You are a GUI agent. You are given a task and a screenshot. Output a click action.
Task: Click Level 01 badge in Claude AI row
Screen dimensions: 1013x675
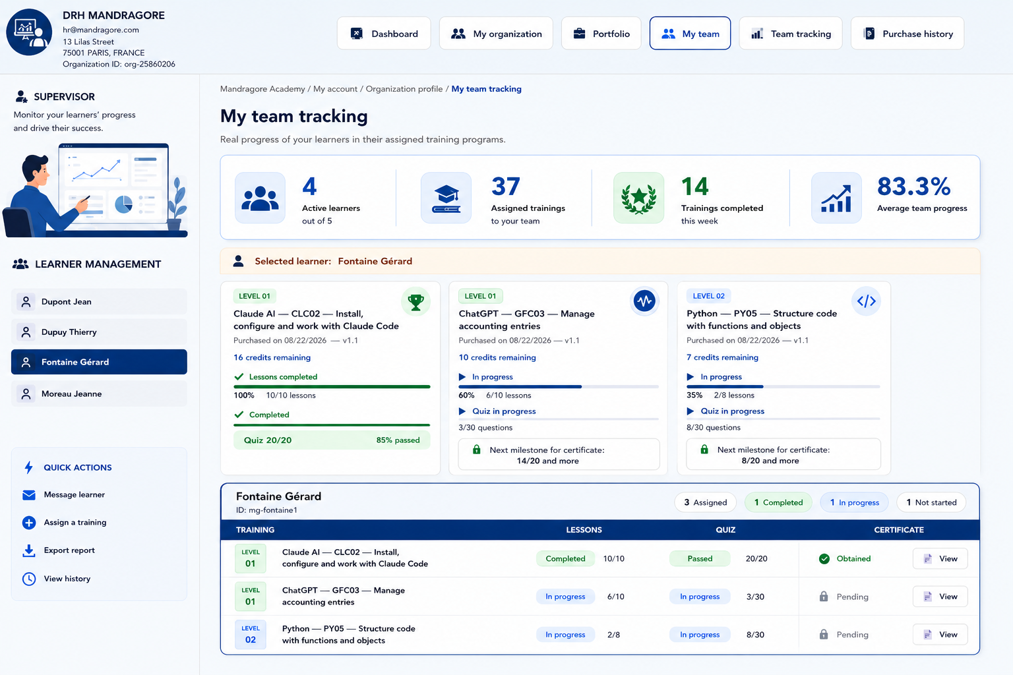click(251, 558)
